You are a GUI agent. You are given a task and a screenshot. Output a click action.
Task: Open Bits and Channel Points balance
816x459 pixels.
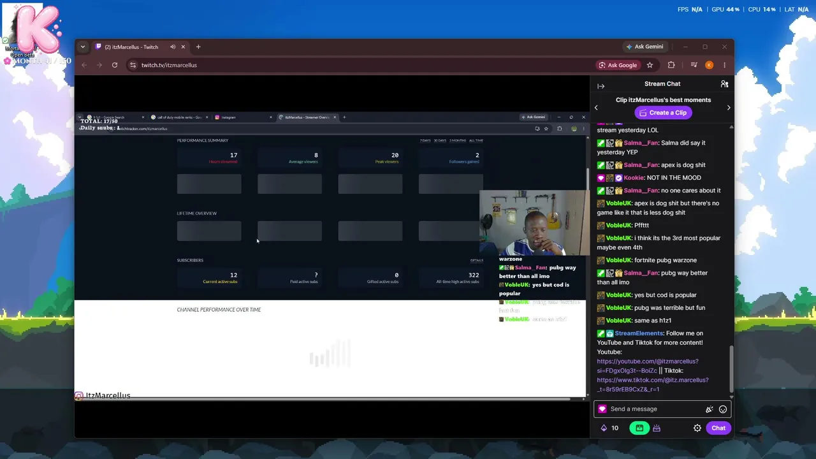pos(609,428)
